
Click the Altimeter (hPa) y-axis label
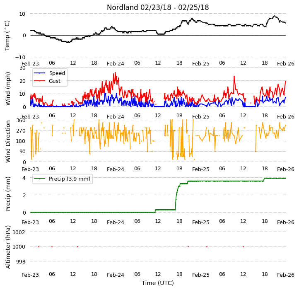[x=8, y=247]
